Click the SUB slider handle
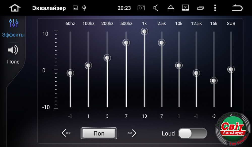Image resolution: width=252 pixels, height=147 pixels. pyautogui.click(x=231, y=69)
